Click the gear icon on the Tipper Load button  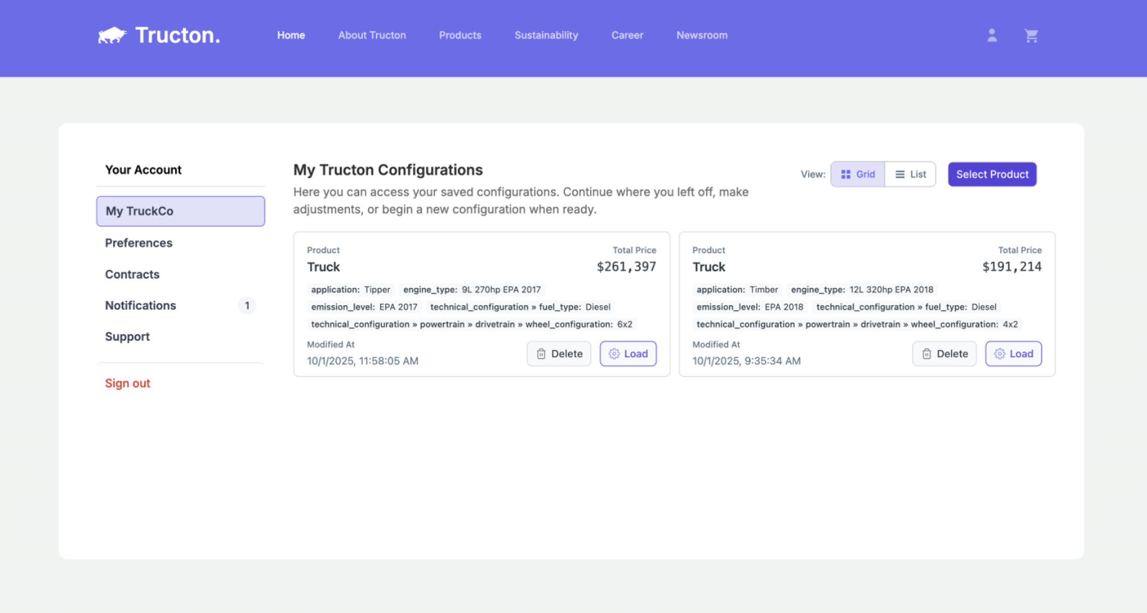(614, 354)
